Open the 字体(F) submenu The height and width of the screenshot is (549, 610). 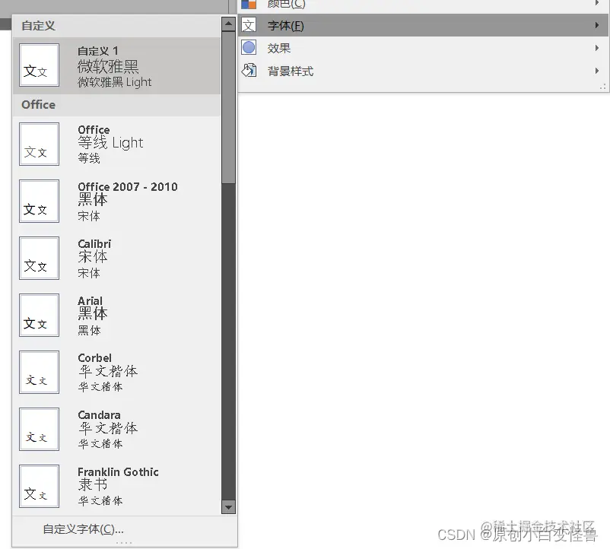click(x=423, y=25)
